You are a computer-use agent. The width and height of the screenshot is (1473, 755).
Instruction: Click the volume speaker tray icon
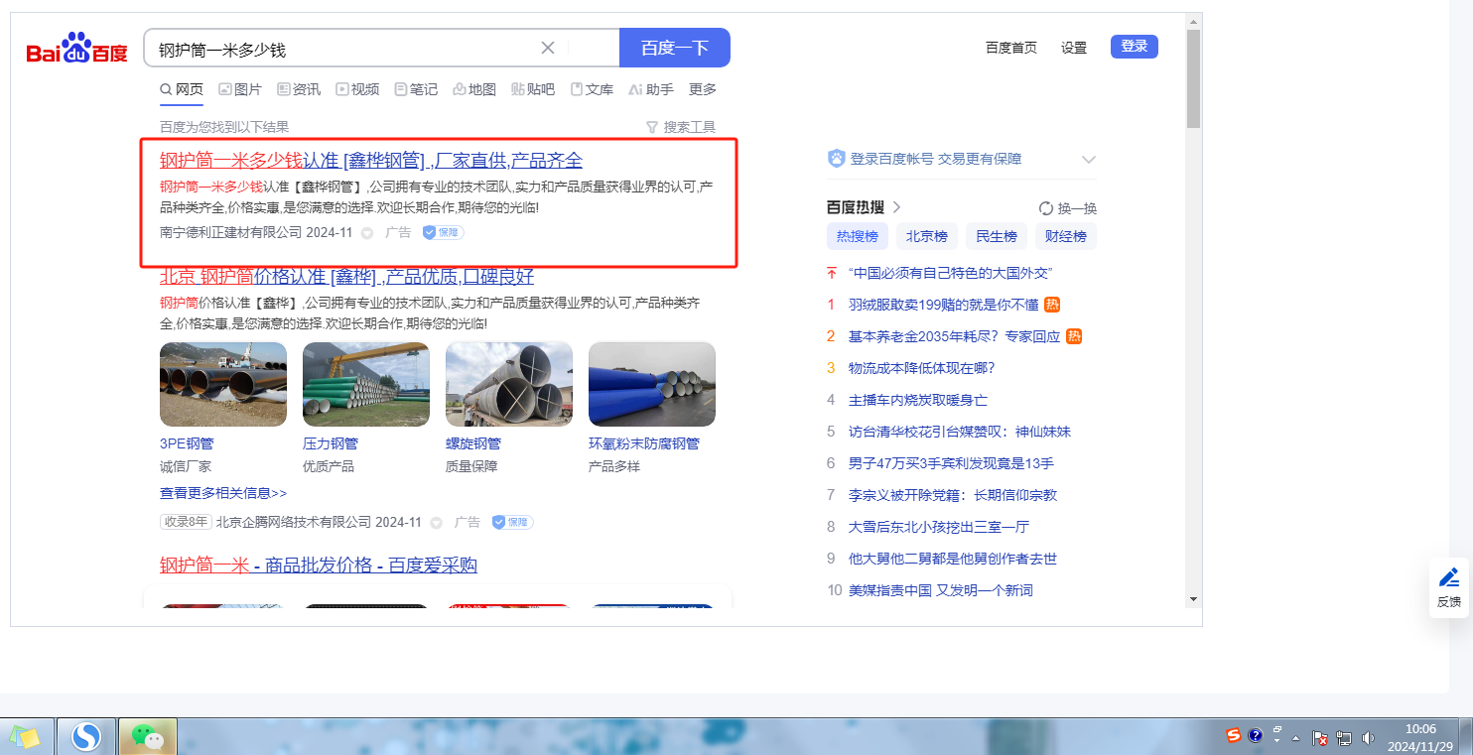pos(1368,737)
